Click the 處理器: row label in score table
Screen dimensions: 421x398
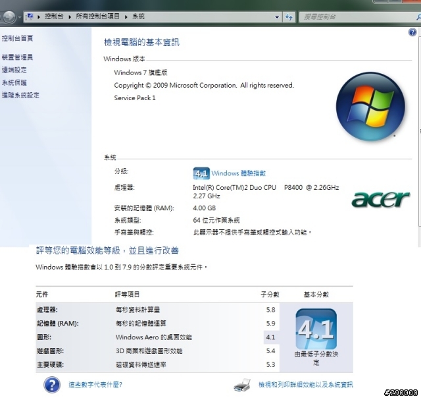point(47,310)
